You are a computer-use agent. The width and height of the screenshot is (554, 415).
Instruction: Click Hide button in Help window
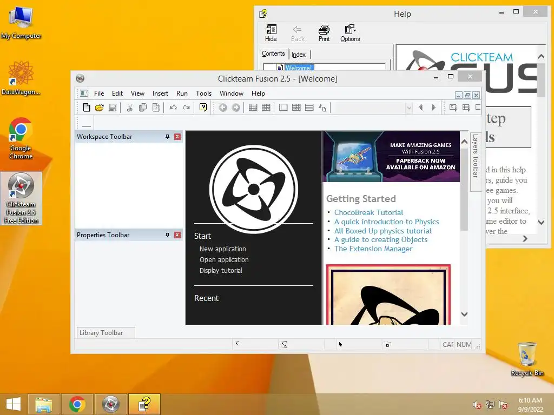[x=271, y=33]
